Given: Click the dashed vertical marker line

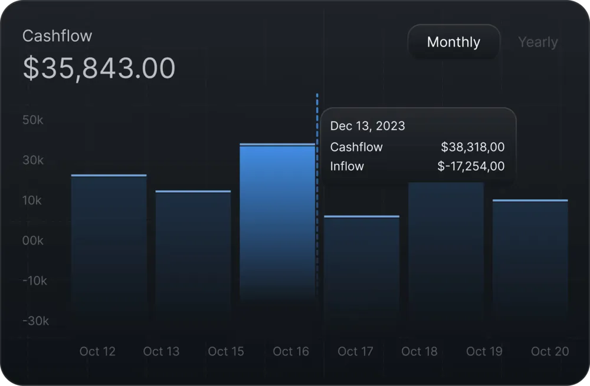Looking at the screenshot, I should [x=317, y=192].
